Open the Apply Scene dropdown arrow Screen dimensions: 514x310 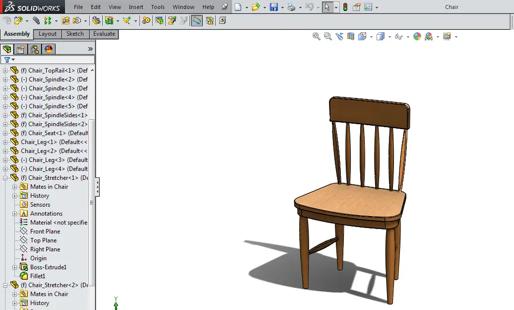tap(438, 37)
